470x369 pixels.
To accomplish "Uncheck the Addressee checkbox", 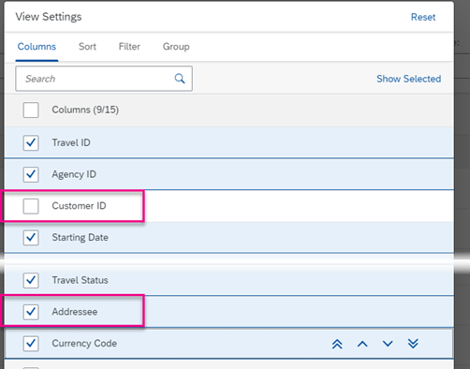I will tap(31, 312).
